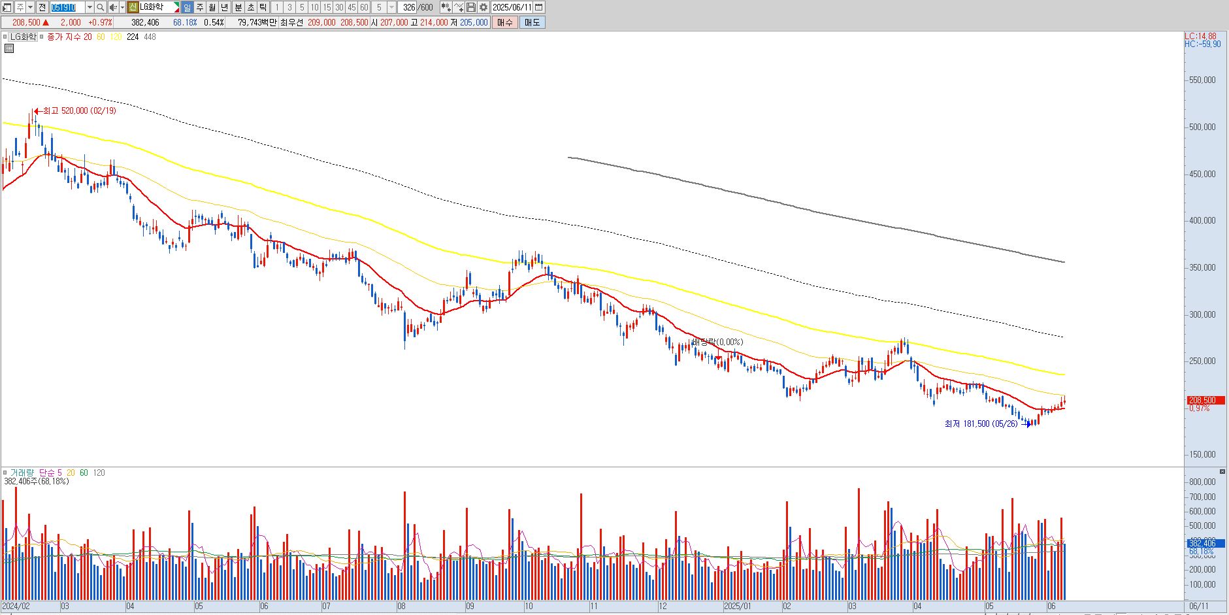Open the custom interval dropdown arrow
Viewport: 1229px width, 615px height.
coord(392,7)
